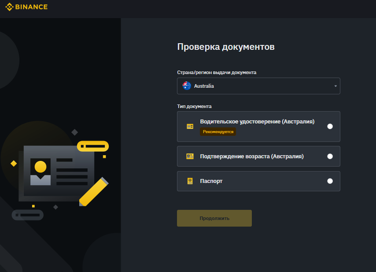Click the Рекомендуется badge
The height and width of the screenshot is (272, 376).
point(218,131)
